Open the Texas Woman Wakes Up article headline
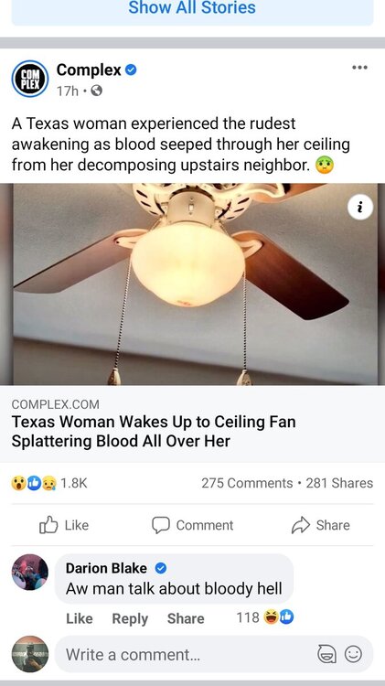Image resolution: width=385 pixels, height=686 pixels. pyautogui.click(x=154, y=431)
